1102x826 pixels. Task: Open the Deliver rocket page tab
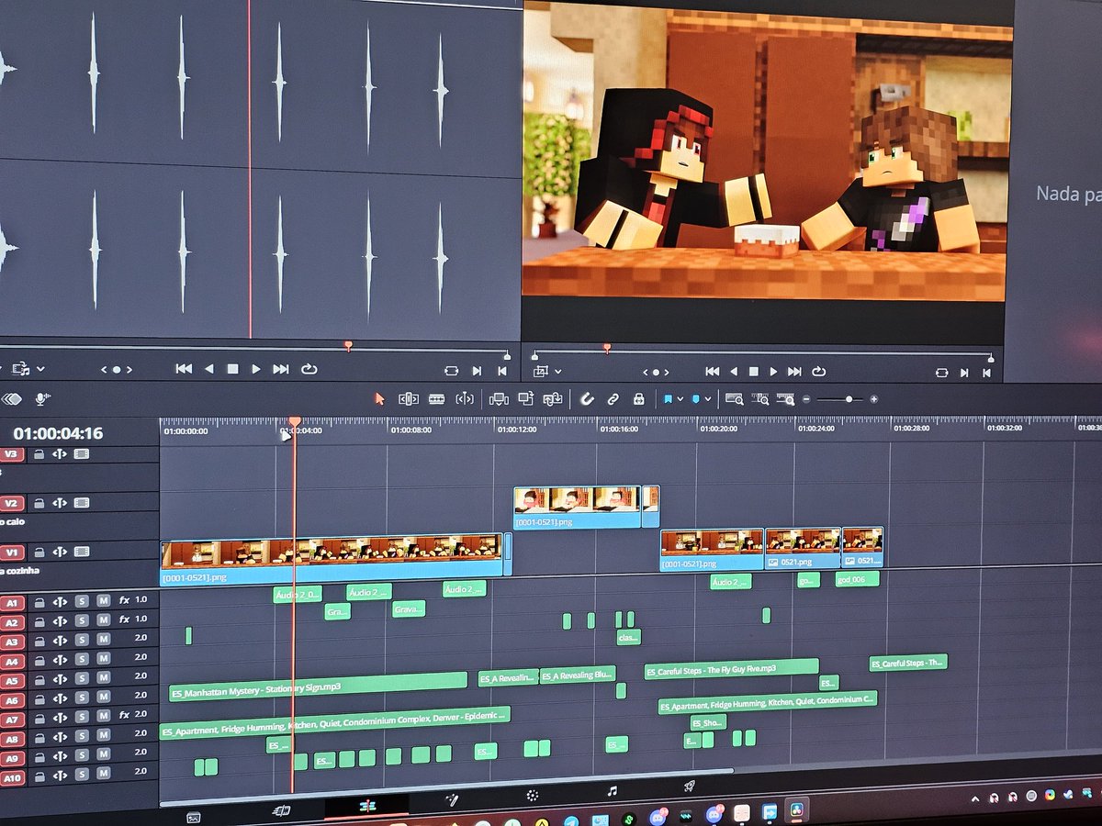[x=689, y=787]
